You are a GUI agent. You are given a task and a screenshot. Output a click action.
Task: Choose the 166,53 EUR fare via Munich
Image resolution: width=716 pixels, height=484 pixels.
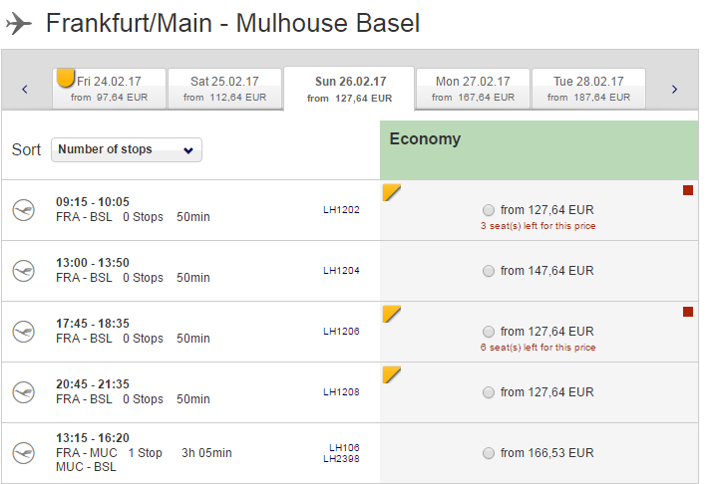(488, 453)
